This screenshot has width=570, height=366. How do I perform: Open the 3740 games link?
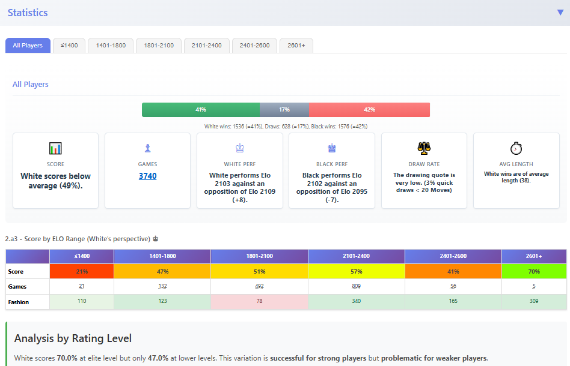point(147,176)
